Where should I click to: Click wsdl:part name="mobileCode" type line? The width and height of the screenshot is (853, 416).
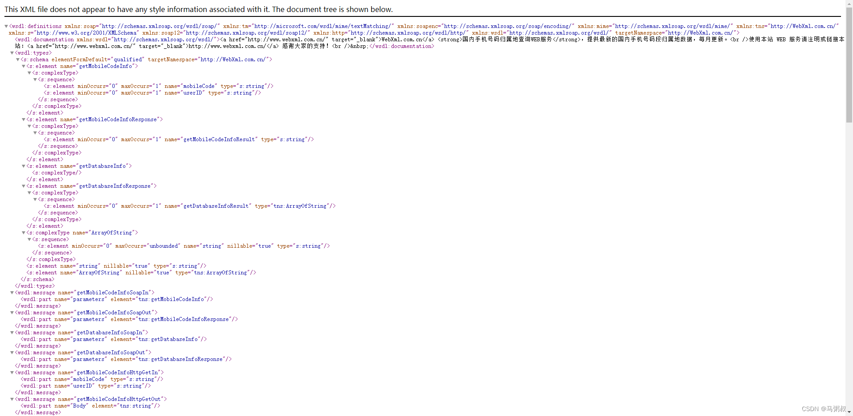92,379
